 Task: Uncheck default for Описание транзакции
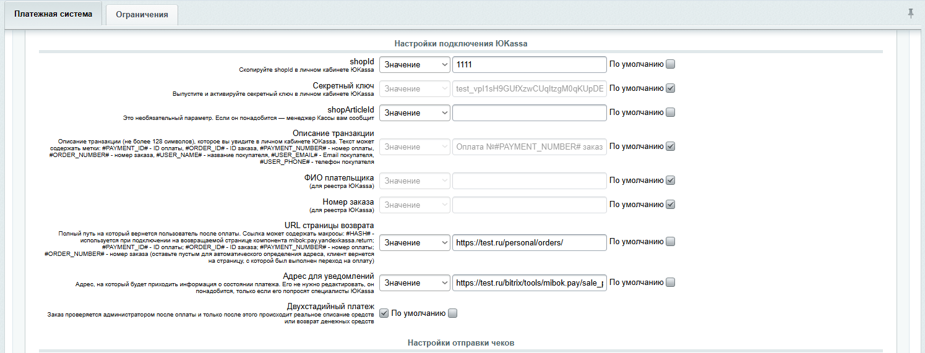pos(670,147)
